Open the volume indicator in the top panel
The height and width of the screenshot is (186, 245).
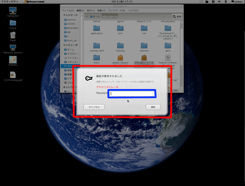(x=219, y=1)
